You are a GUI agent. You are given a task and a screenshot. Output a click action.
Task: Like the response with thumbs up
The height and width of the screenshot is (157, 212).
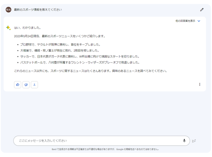point(18,85)
